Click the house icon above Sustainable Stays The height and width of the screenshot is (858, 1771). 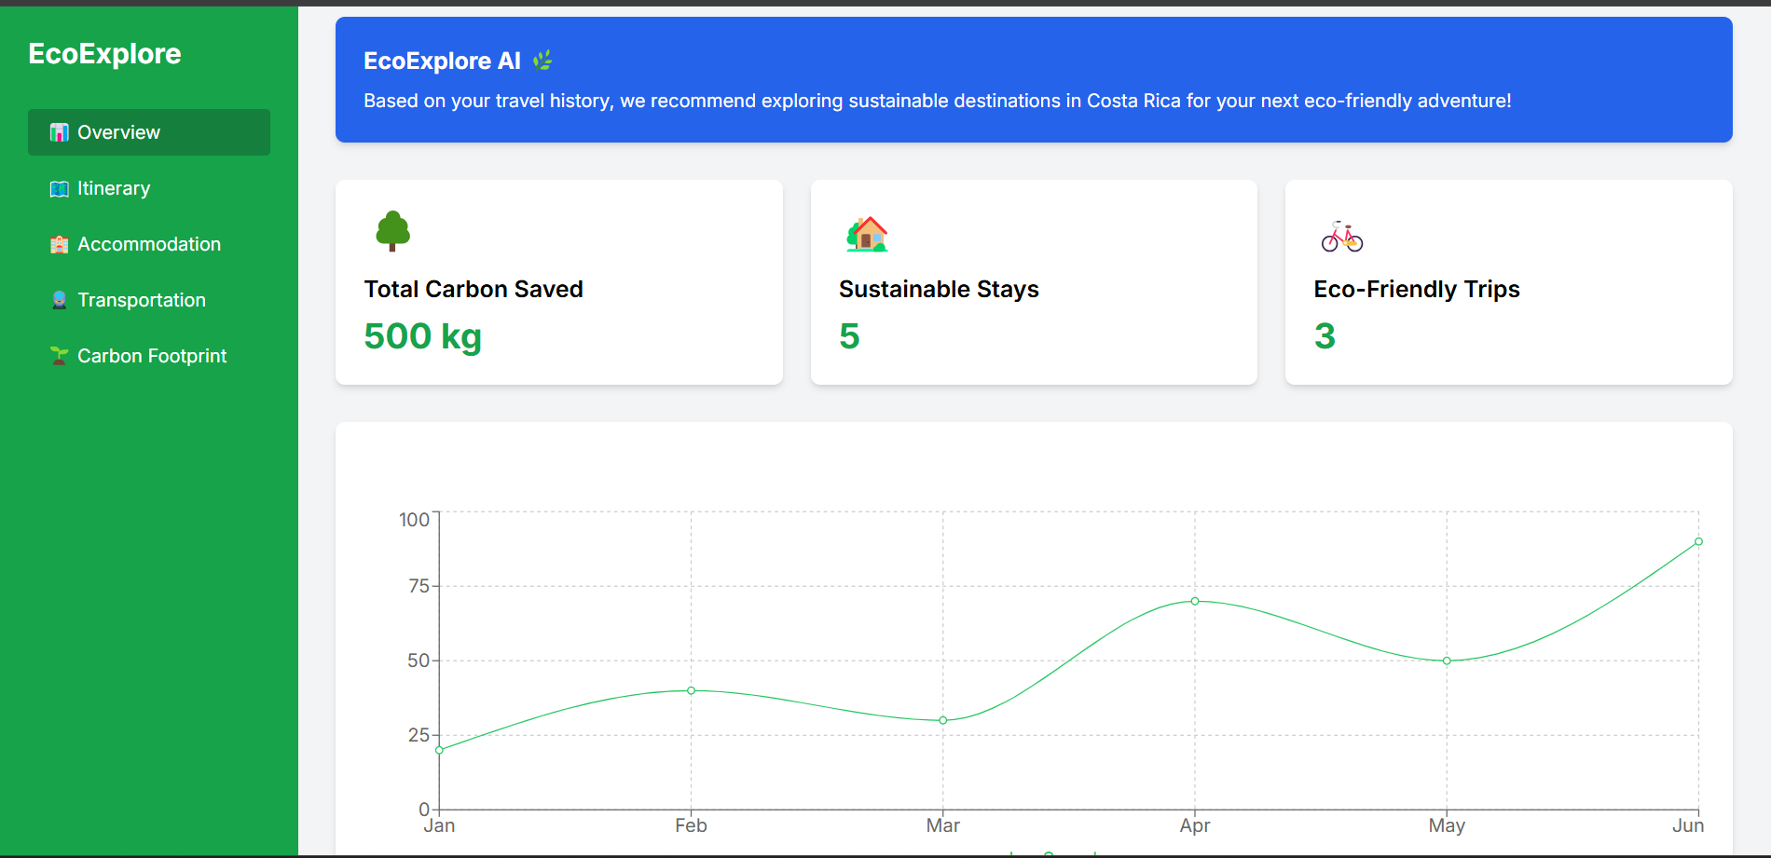867,235
